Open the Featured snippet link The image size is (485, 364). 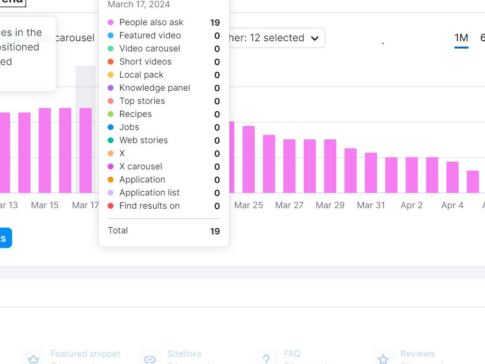[x=85, y=353]
